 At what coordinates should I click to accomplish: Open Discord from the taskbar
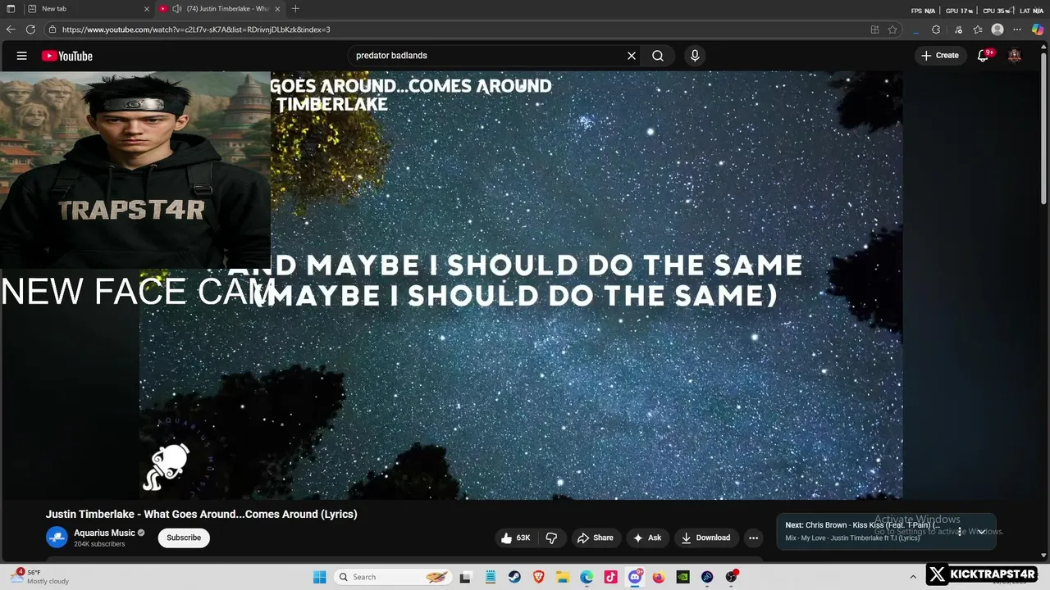(635, 577)
